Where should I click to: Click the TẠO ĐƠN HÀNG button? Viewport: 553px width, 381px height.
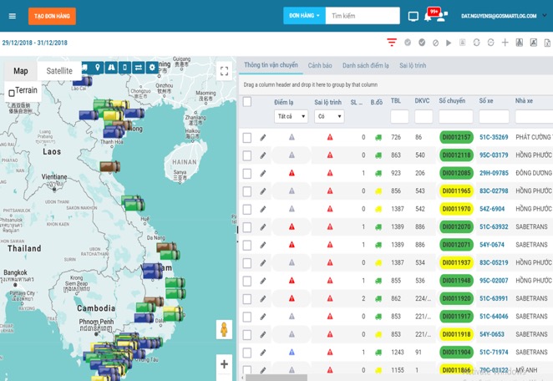coord(52,16)
